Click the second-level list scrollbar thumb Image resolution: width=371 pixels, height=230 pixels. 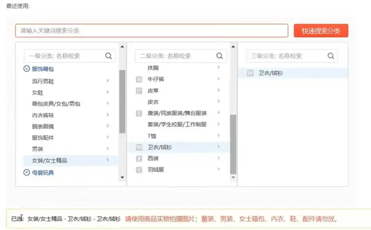click(233, 144)
